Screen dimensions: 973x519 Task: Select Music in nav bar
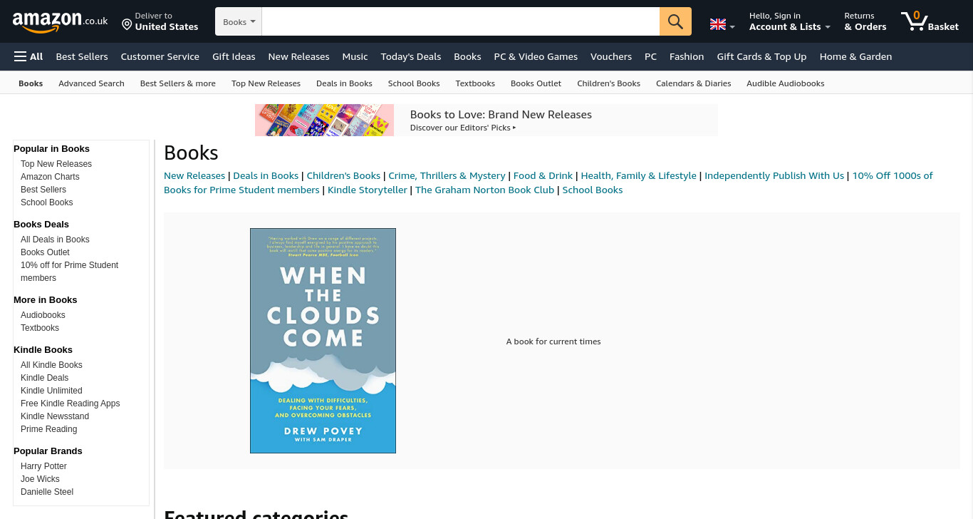tap(355, 56)
